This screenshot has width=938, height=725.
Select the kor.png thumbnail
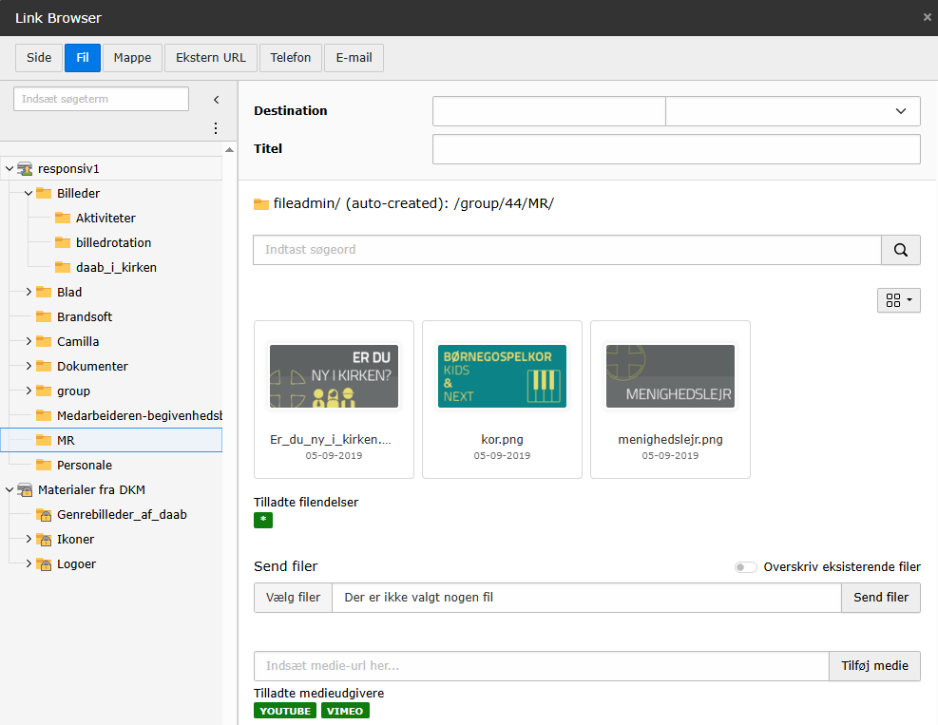(502, 377)
